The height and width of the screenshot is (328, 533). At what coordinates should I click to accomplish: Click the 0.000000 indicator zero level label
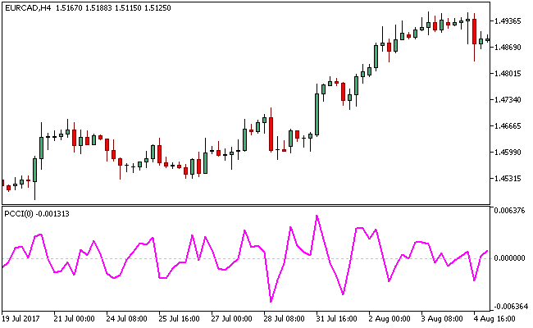pos(509,258)
